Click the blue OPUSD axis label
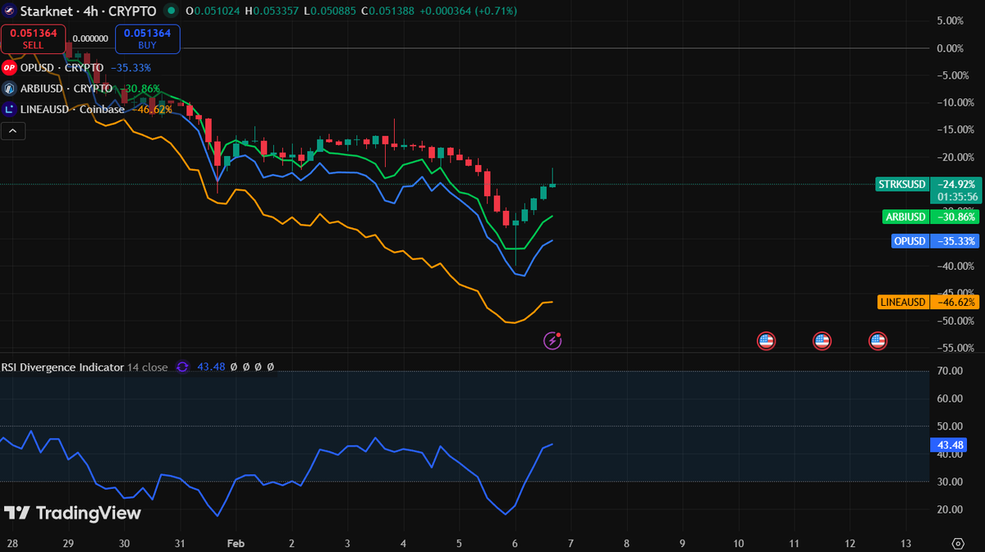Screen dimensions: 985x552 [x=909, y=241]
